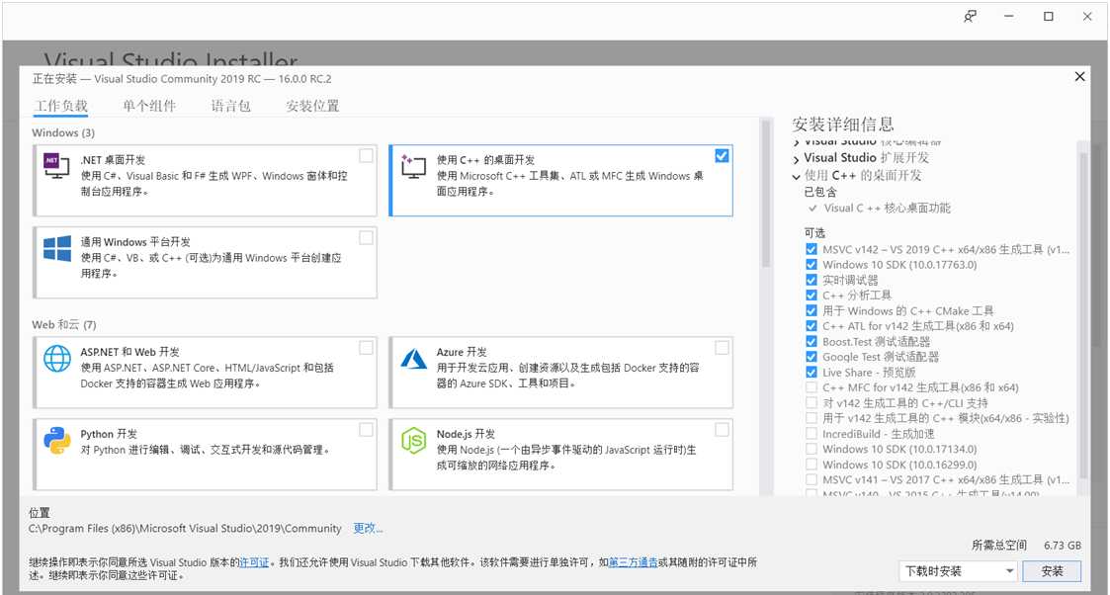Uncheck the C++ 分析工具 component

[x=811, y=295]
